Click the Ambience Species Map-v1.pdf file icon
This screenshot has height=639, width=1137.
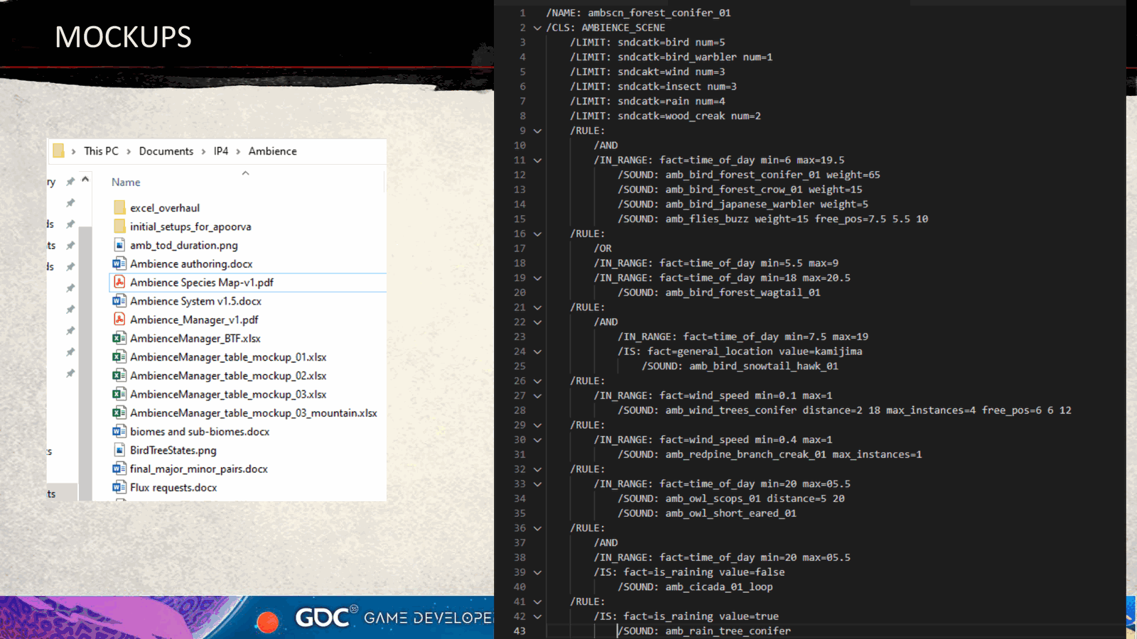pos(119,282)
